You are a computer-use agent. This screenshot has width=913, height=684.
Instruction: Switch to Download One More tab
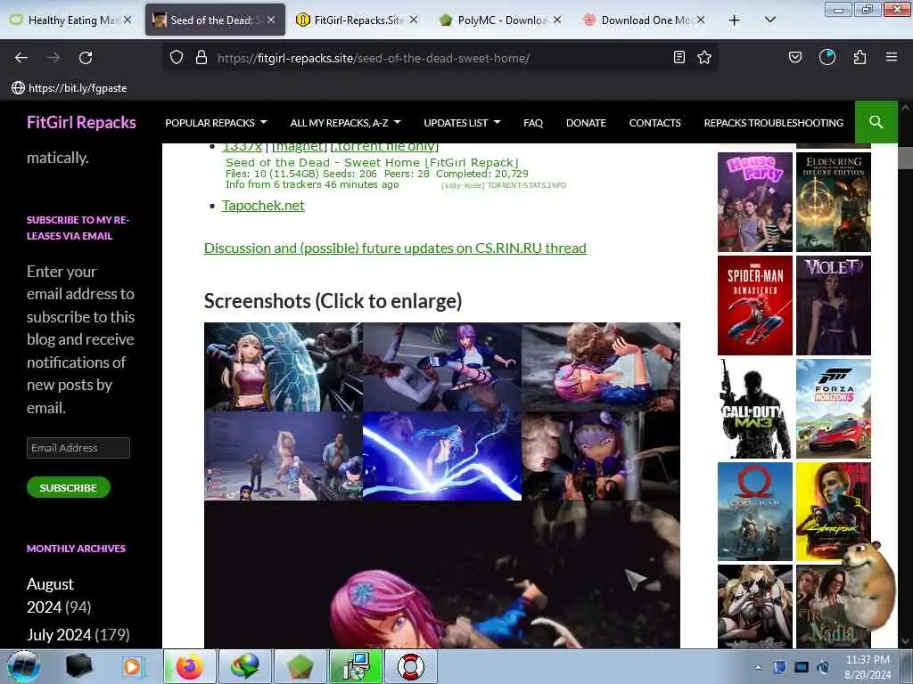tap(644, 20)
